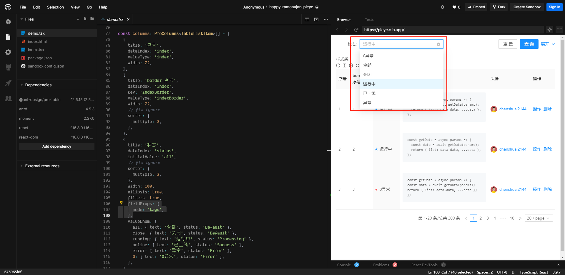Image resolution: width=565 pixels, height=275 pixels.
Task: Clear the status filter input with the x icon
Action: (x=438, y=44)
